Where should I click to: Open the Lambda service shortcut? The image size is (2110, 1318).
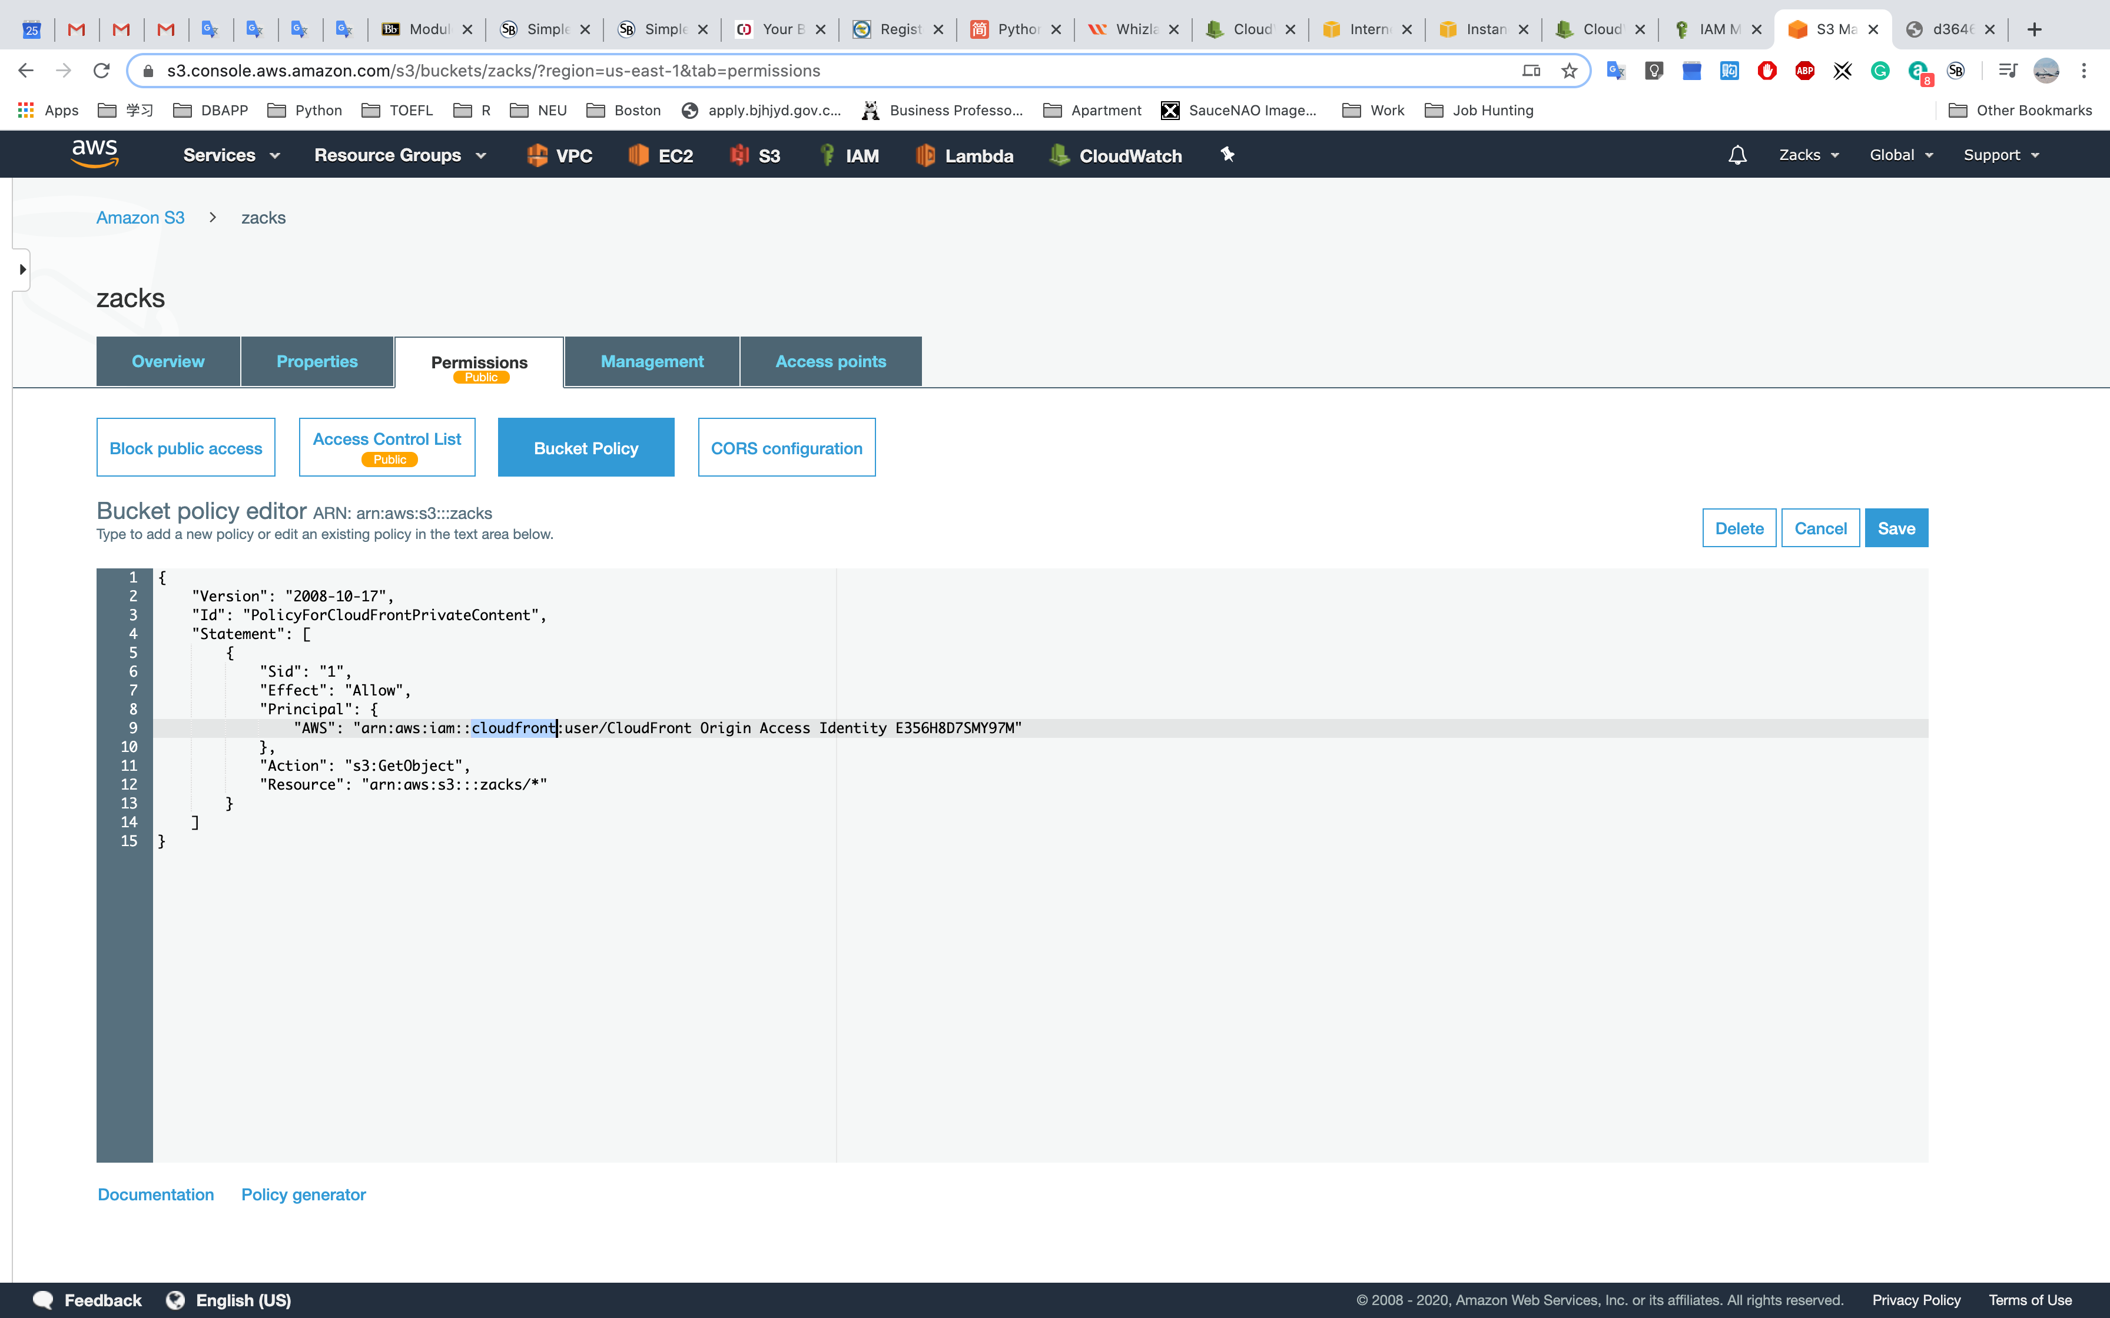[964, 155]
